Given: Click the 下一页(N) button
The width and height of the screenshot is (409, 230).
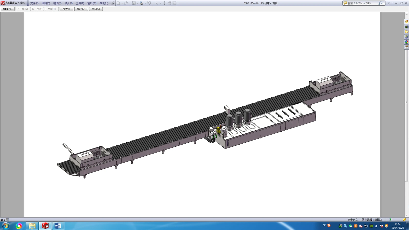Looking at the screenshot, I should (22, 9).
